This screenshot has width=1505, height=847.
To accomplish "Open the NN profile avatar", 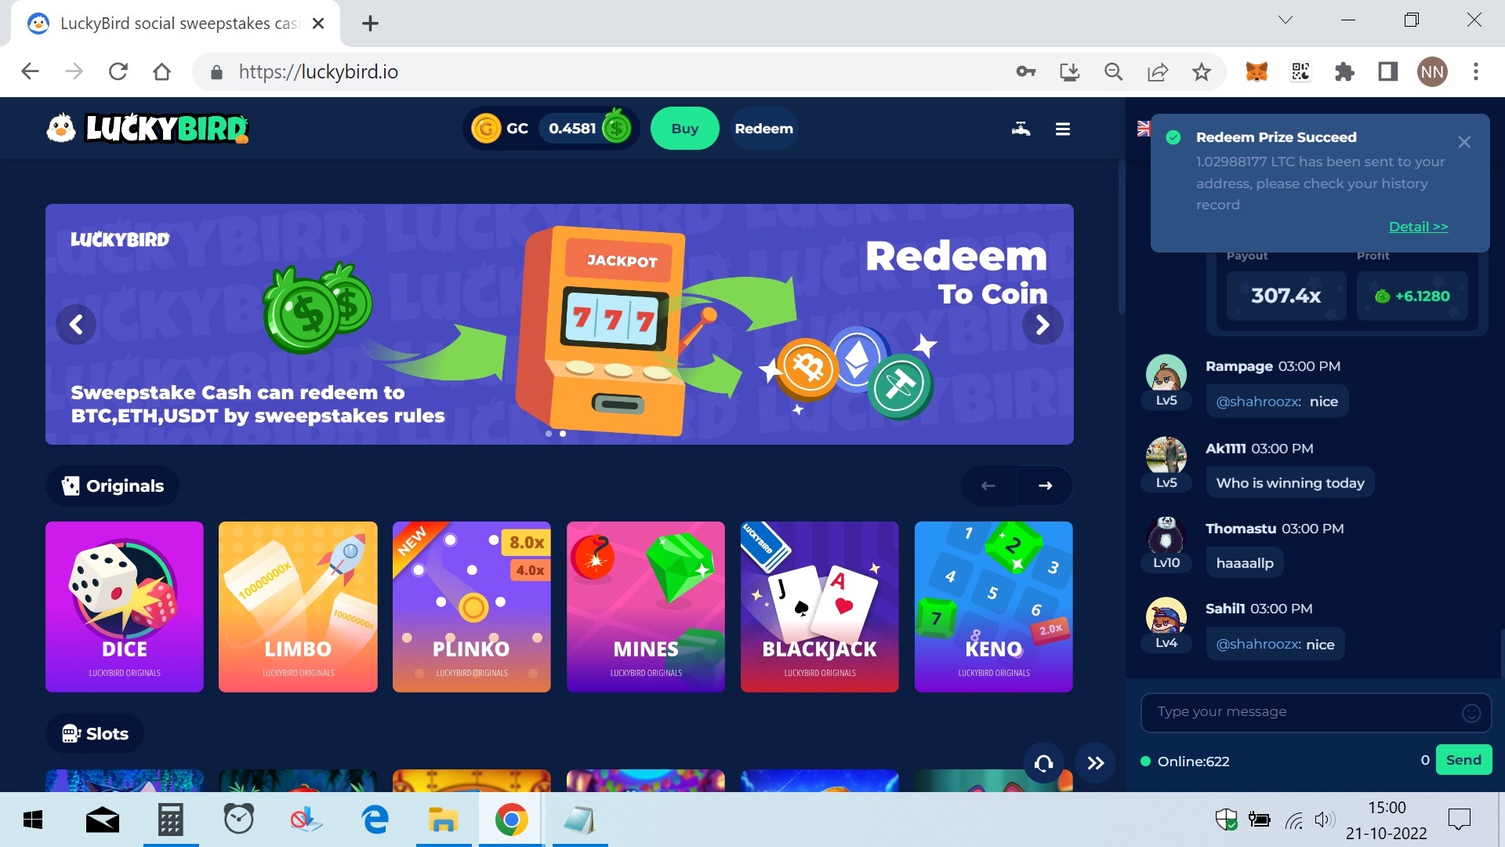I will click(x=1432, y=72).
